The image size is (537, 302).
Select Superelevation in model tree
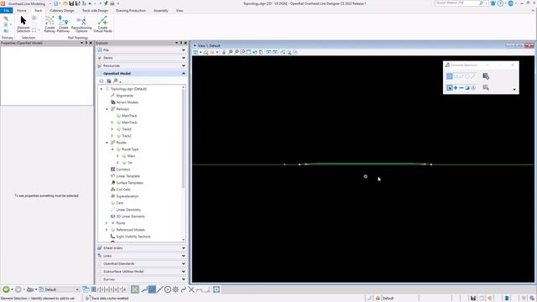pyautogui.click(x=128, y=196)
